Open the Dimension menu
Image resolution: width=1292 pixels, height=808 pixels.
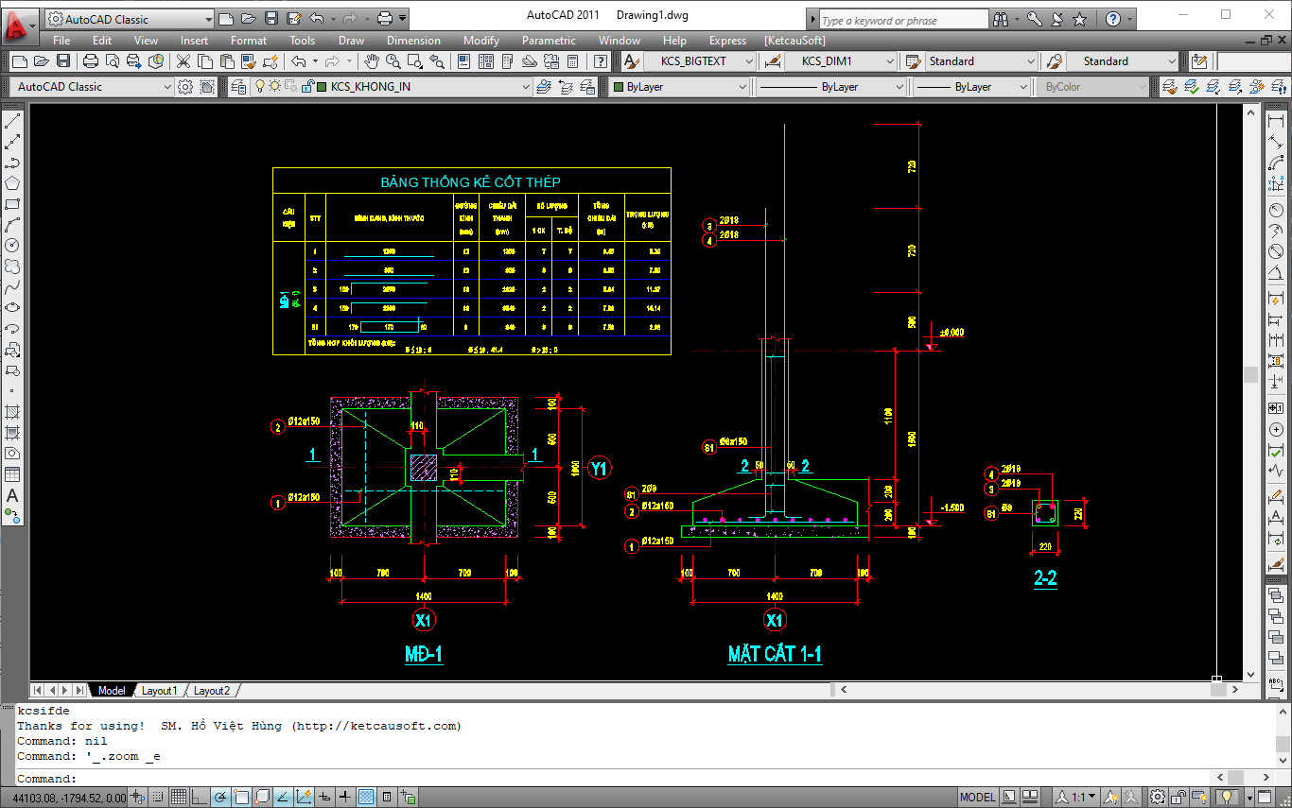point(413,41)
